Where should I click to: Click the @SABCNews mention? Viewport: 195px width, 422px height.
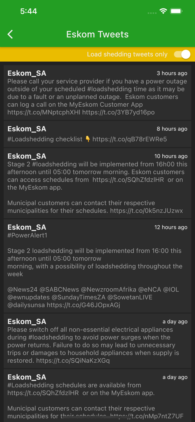coord(58,289)
